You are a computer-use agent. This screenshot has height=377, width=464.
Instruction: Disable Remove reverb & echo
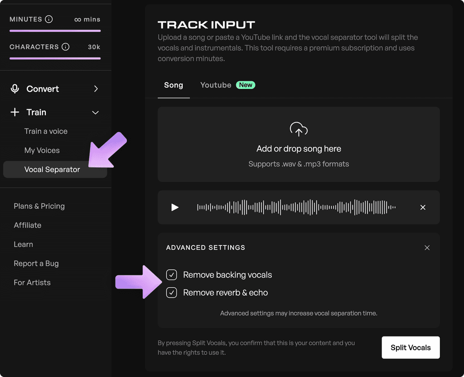point(171,293)
